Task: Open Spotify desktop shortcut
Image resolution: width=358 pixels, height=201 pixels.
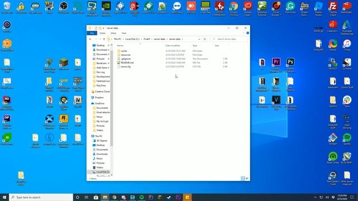Action: [x=347, y=139]
